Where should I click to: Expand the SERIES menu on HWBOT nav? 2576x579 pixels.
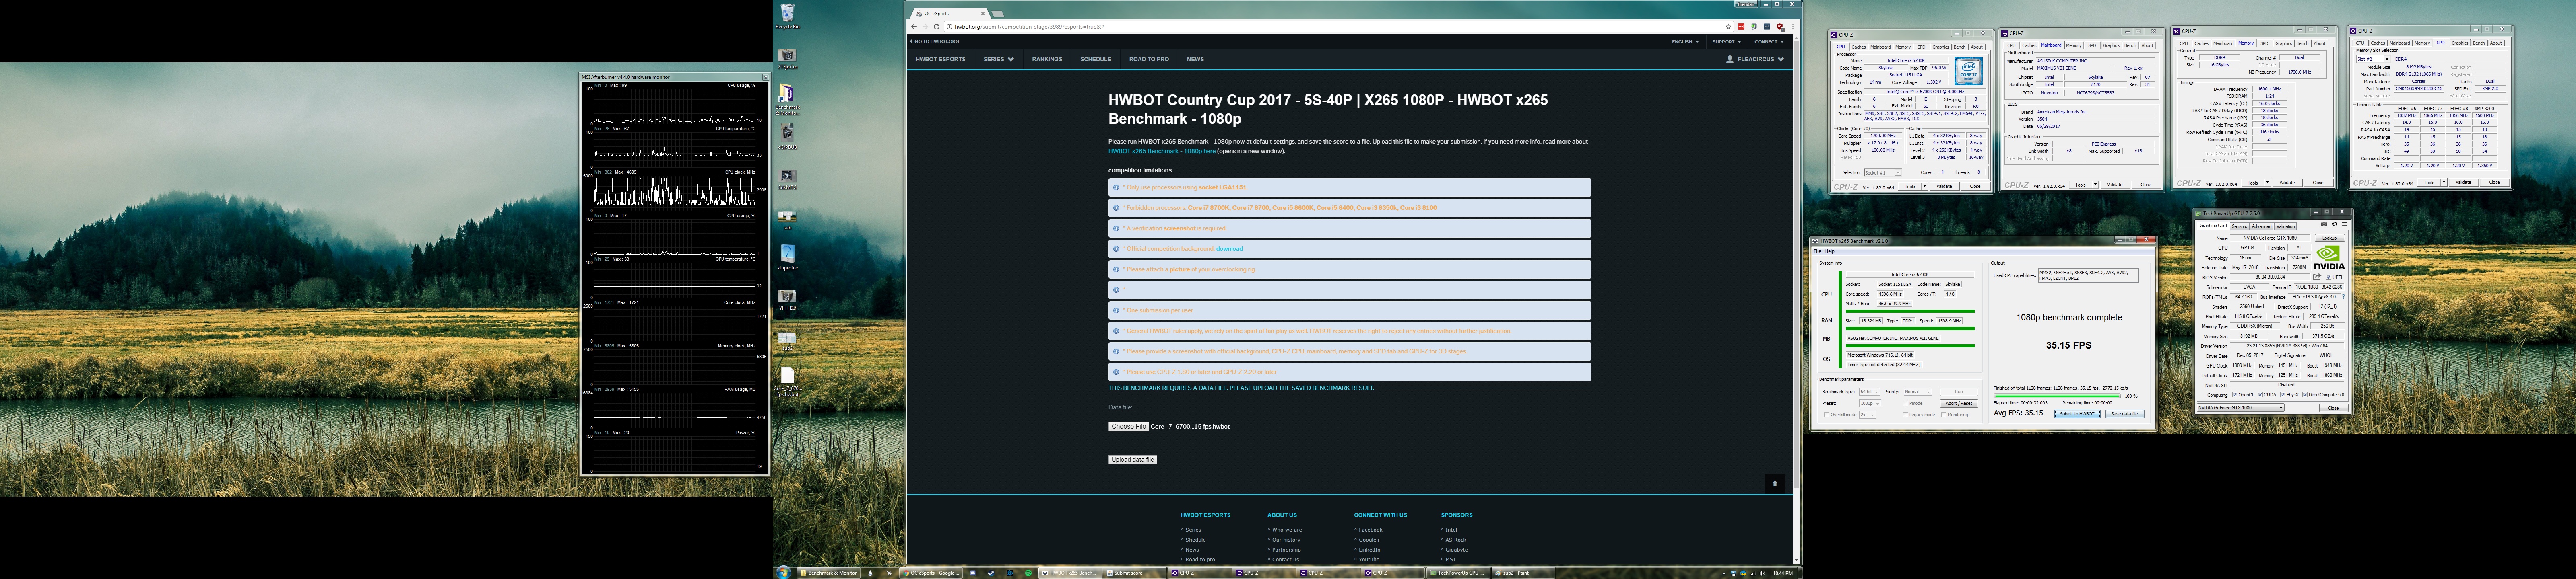coord(998,59)
